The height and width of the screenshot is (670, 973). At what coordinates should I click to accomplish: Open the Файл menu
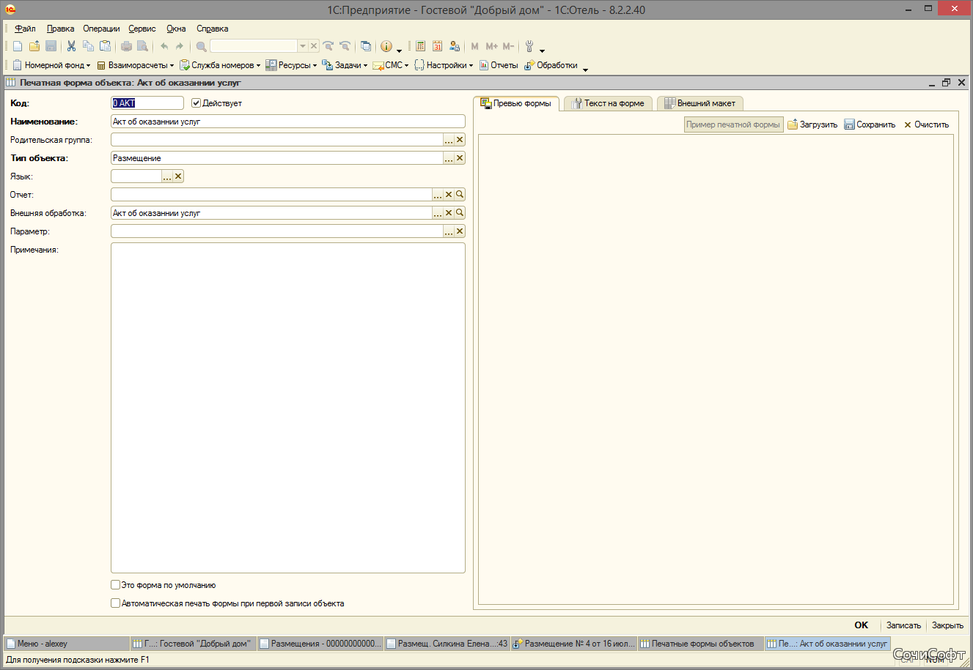point(25,29)
